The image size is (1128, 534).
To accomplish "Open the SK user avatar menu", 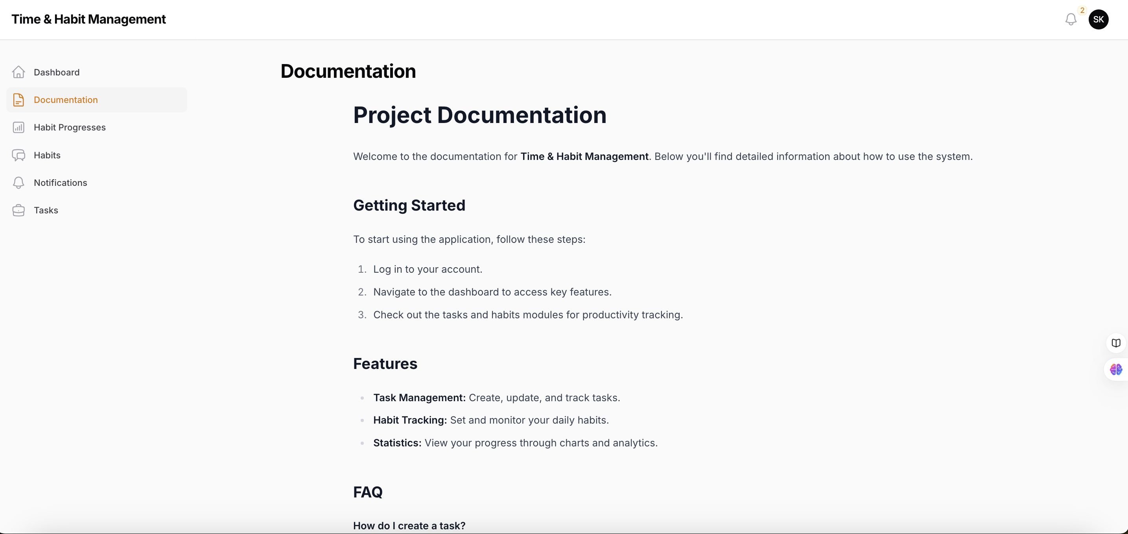I will [x=1098, y=19].
